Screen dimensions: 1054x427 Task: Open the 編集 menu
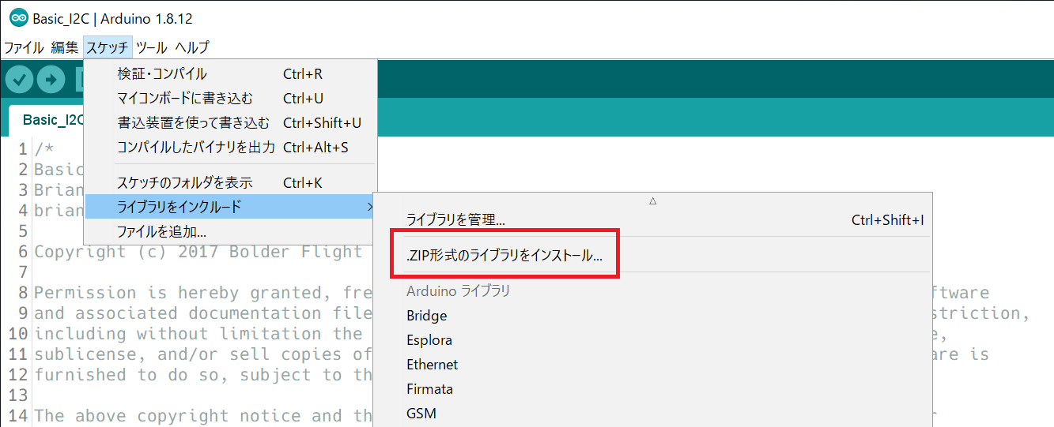(x=65, y=47)
